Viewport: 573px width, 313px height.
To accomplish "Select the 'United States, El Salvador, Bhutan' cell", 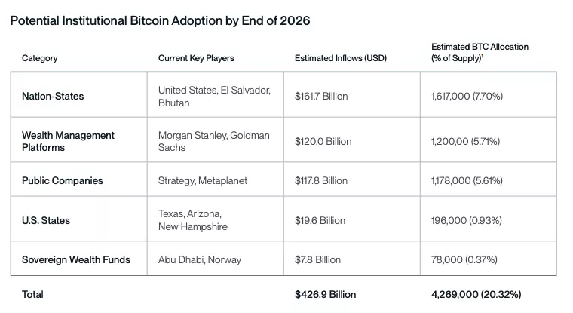I will [x=212, y=96].
